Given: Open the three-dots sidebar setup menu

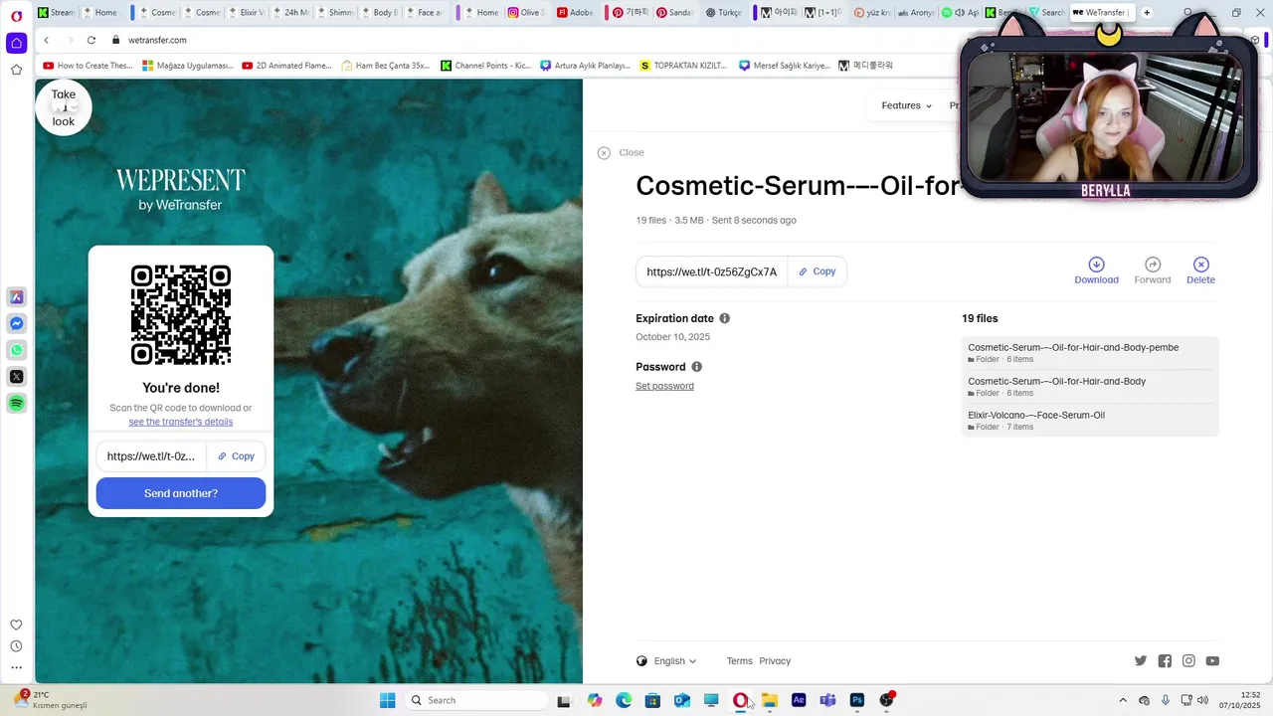Looking at the screenshot, I should [17, 667].
